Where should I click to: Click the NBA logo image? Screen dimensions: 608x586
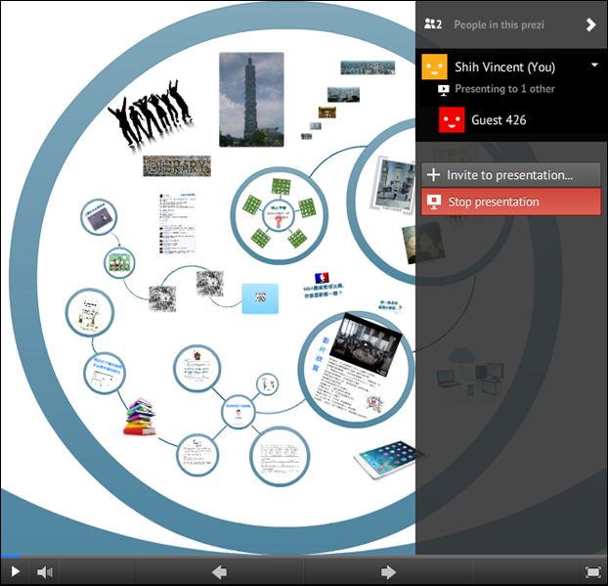coord(322,278)
